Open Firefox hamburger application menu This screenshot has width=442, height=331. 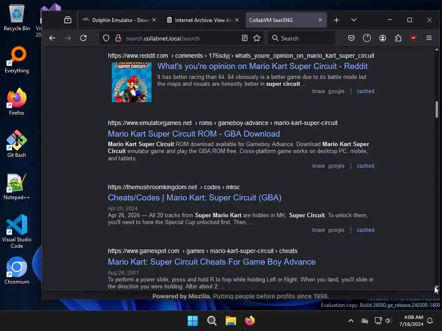click(429, 38)
